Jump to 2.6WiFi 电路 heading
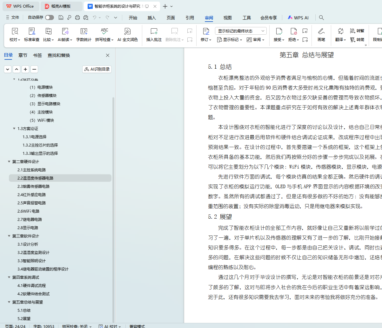Screen dimensions: 382x328 tap(29, 211)
